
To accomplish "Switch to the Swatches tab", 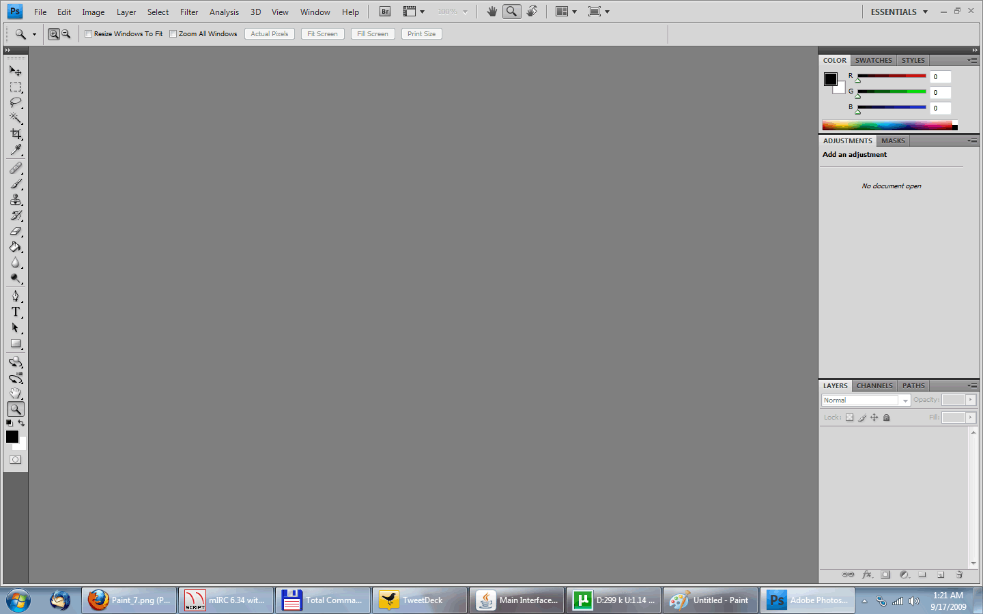I will (x=873, y=60).
